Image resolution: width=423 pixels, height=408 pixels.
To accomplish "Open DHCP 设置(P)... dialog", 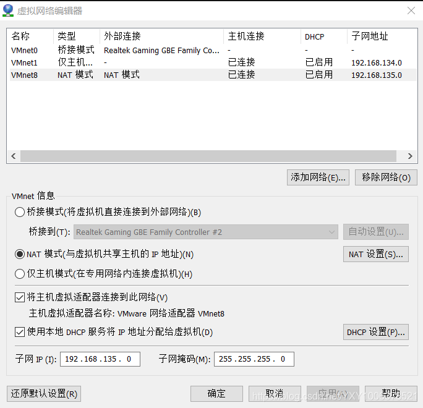I will tap(376, 332).
